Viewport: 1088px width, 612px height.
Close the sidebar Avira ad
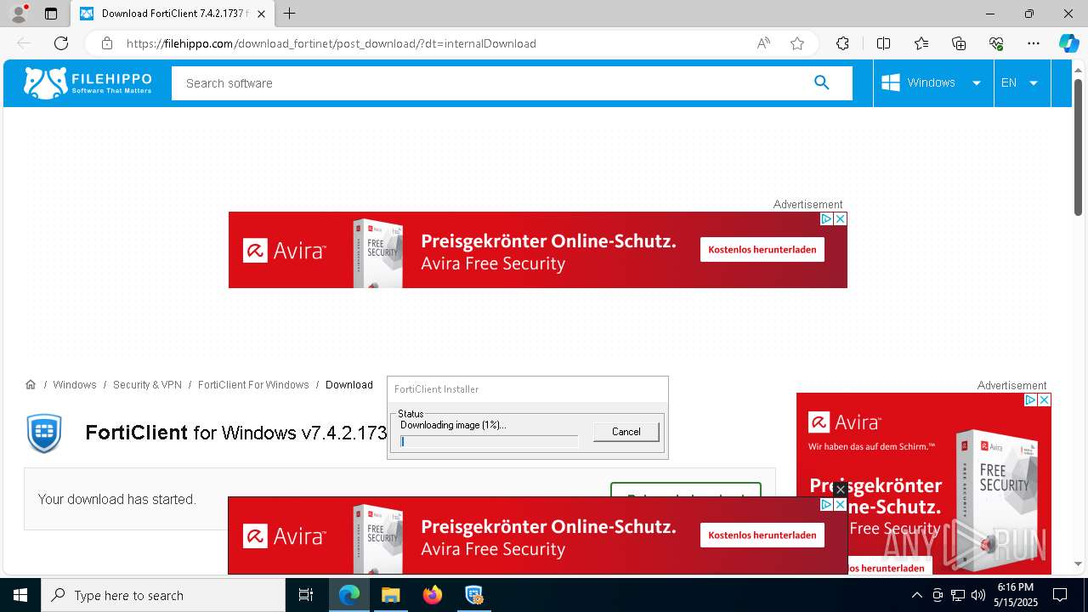point(1045,399)
